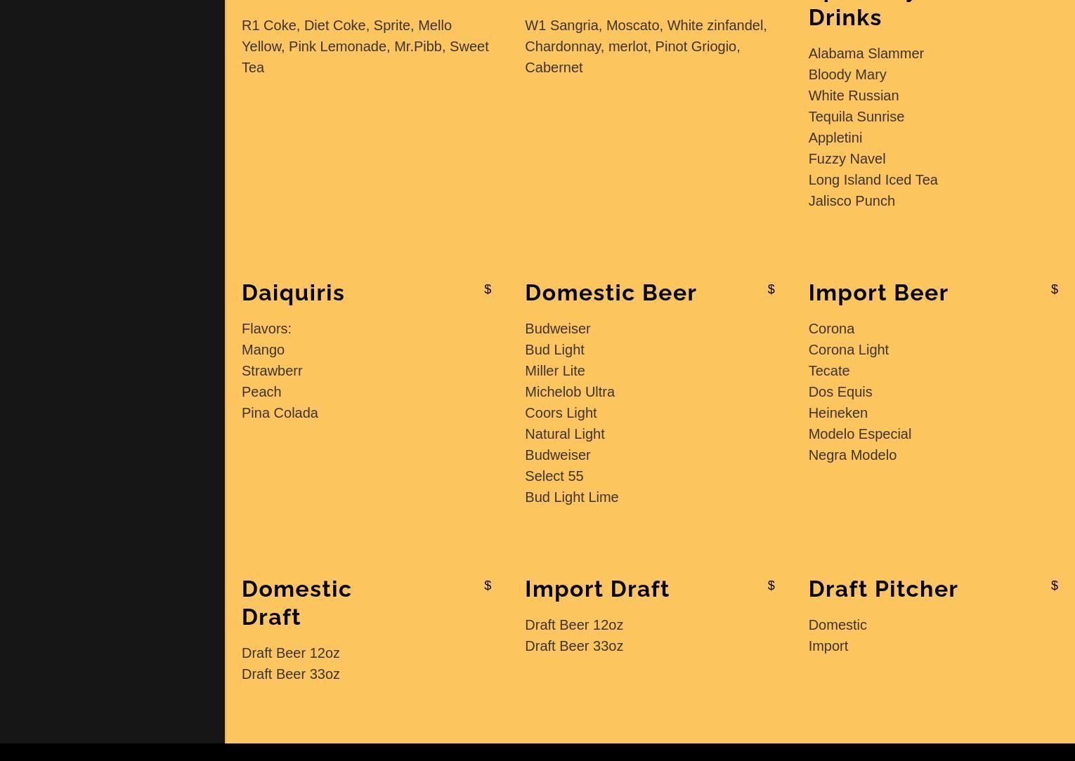
Task: Click the $ sign beside Domestic Draft
Action: coord(488,585)
